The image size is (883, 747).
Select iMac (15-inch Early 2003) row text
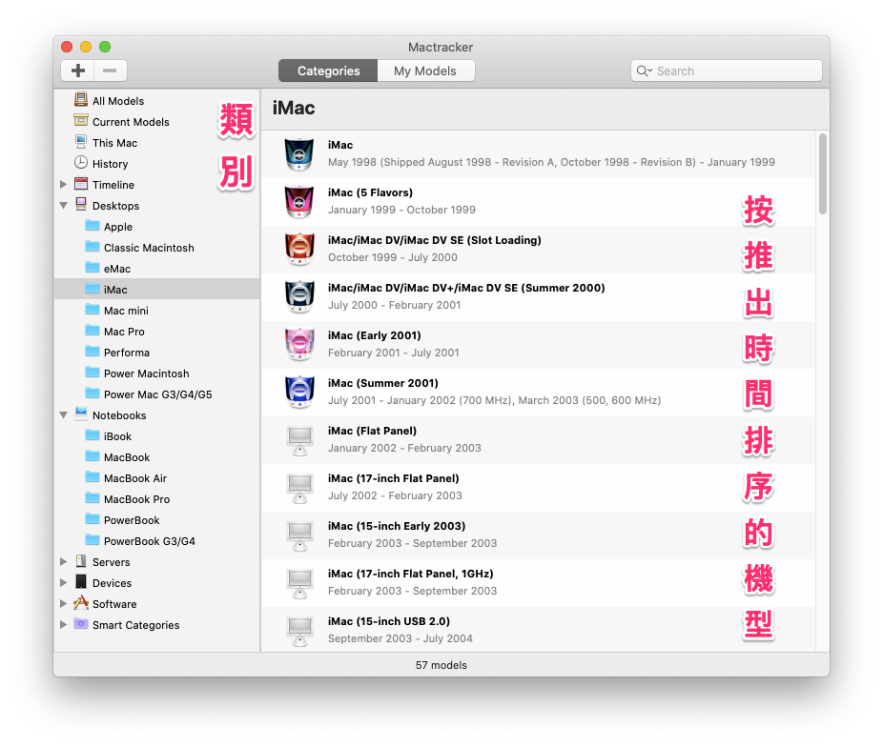click(x=397, y=526)
